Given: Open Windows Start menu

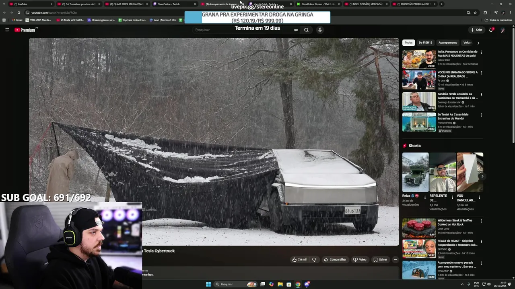Looking at the screenshot, I should tap(208, 284).
